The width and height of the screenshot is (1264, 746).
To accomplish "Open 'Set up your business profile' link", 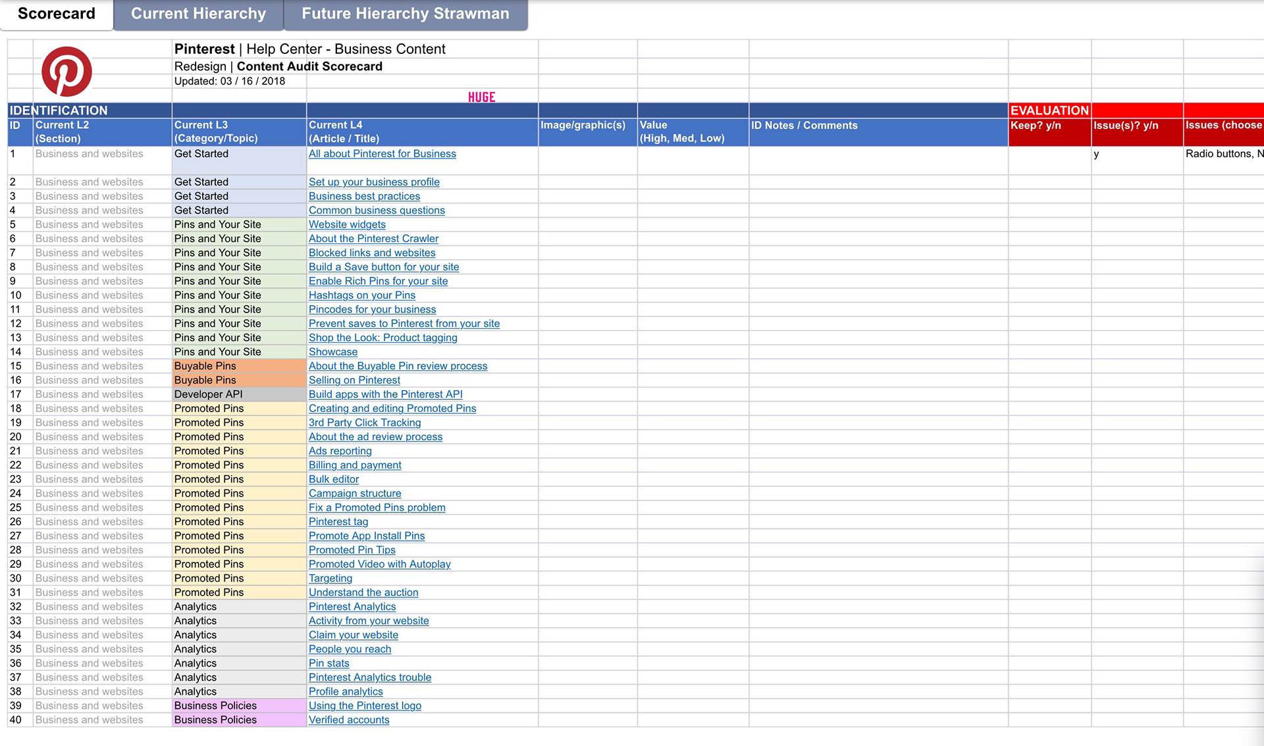I will 374,182.
